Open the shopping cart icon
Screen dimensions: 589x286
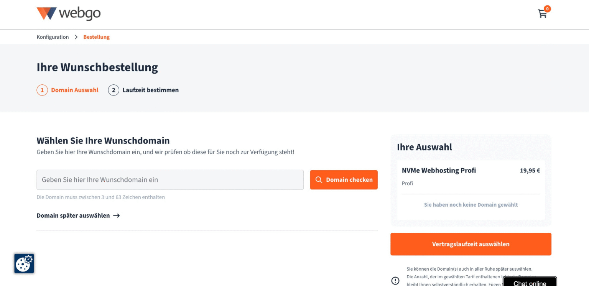pyautogui.click(x=542, y=13)
